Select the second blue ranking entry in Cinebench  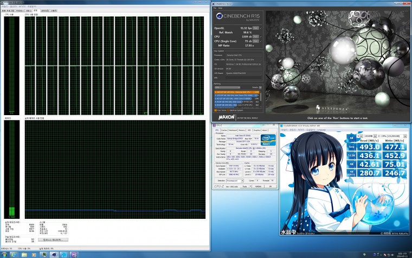coord(237,95)
